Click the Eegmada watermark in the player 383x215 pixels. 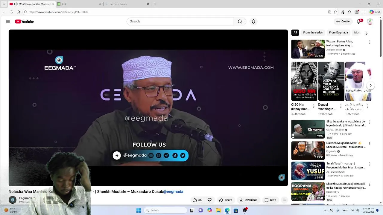click(282, 178)
